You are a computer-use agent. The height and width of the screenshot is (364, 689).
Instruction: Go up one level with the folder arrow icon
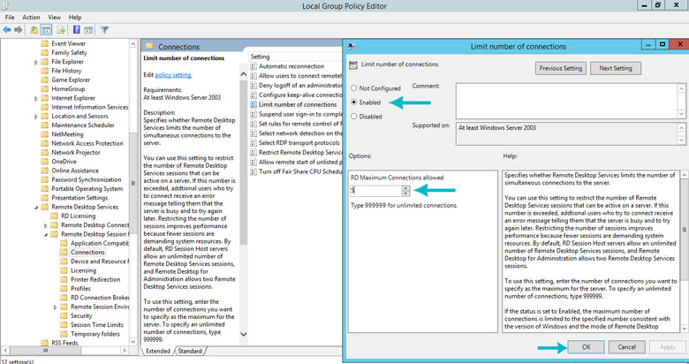[x=34, y=30]
